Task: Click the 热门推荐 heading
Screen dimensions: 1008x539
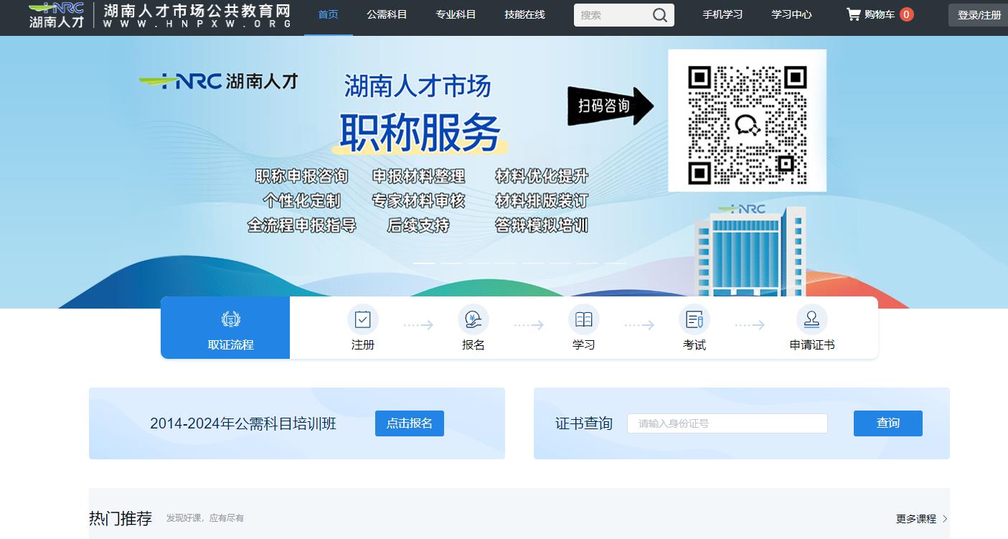Action: click(121, 519)
